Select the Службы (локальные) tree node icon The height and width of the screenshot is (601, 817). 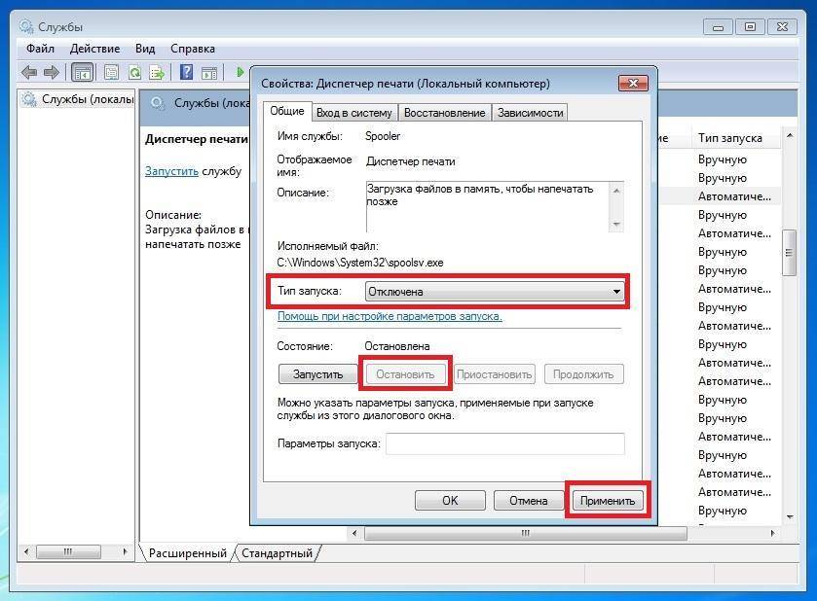(x=29, y=99)
